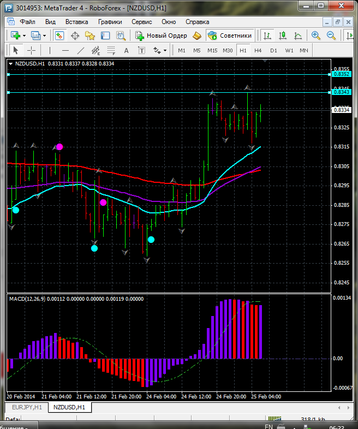Select the Crosshair tool
Screen dimensions: 358x429
[32, 50]
